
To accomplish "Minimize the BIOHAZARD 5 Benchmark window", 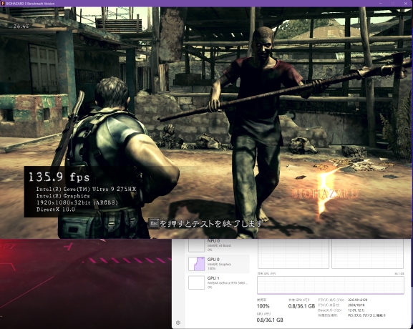I will point(381,4).
